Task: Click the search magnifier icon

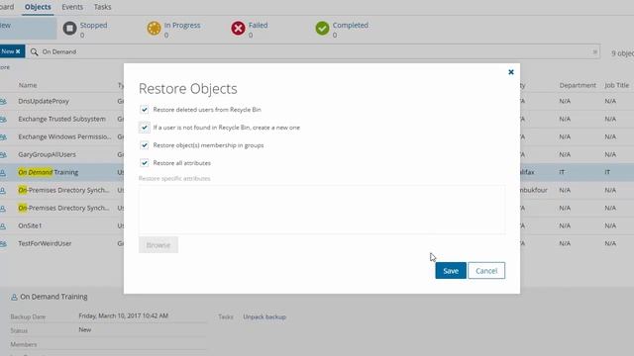Action: [x=35, y=51]
